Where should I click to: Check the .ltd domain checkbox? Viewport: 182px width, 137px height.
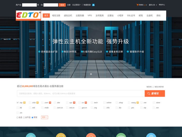pyautogui.click(x=17, y=108)
